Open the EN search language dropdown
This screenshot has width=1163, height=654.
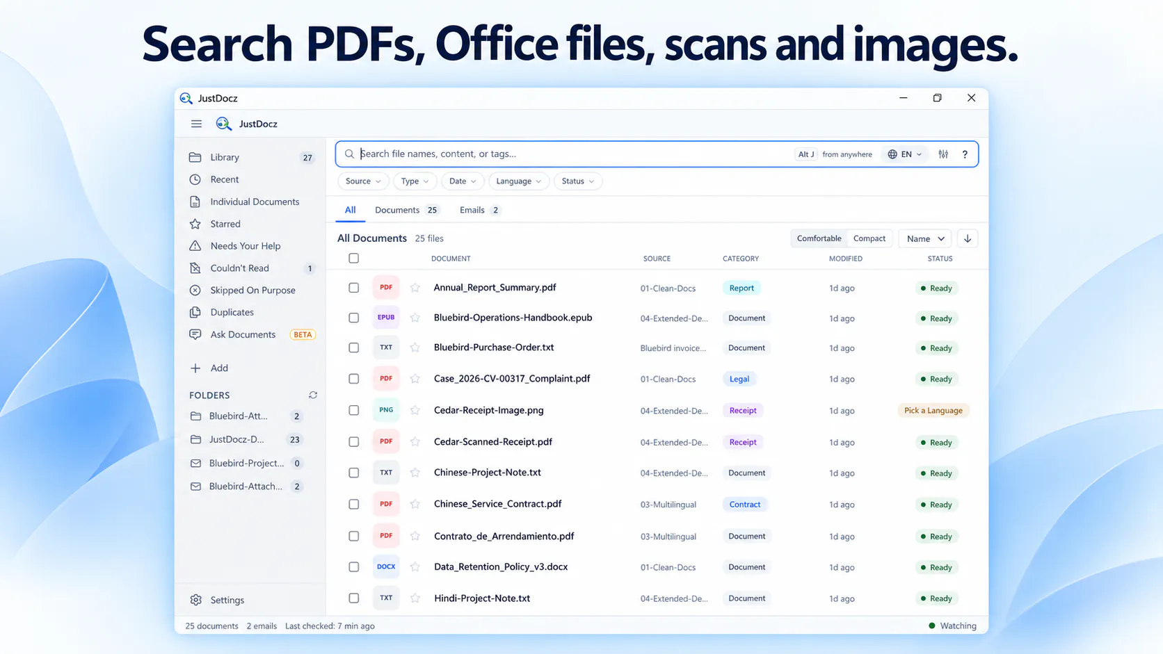904,154
